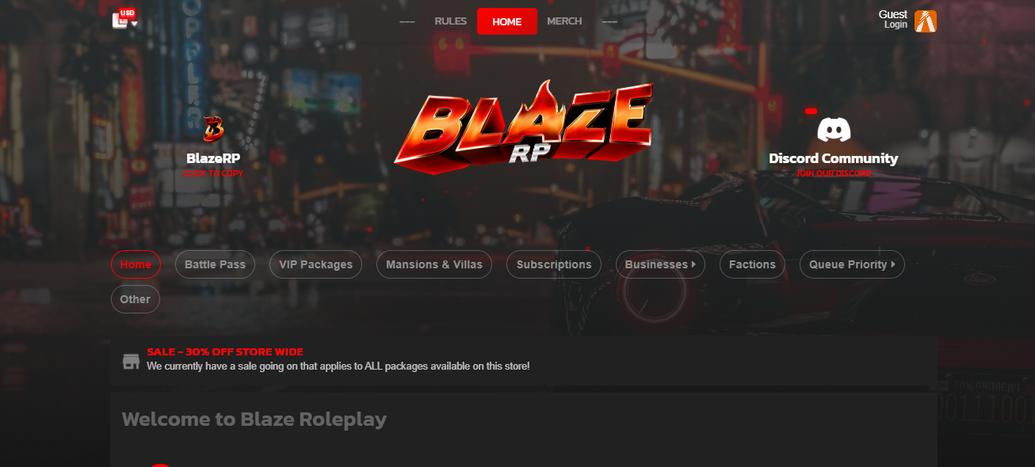
Task: View the Subscriptions category
Action: pos(554,264)
